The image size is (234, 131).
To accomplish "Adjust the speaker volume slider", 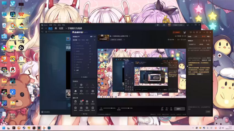I will click(125, 108).
